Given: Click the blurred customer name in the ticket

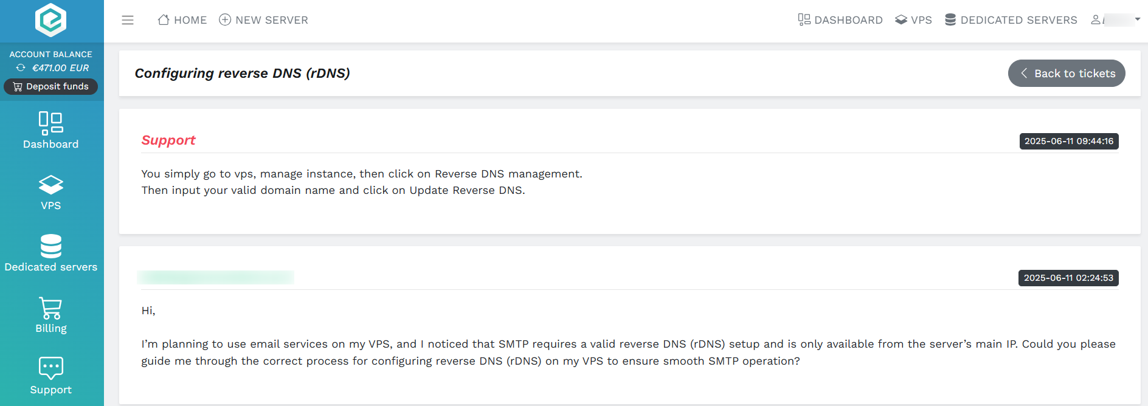Looking at the screenshot, I should point(216,278).
